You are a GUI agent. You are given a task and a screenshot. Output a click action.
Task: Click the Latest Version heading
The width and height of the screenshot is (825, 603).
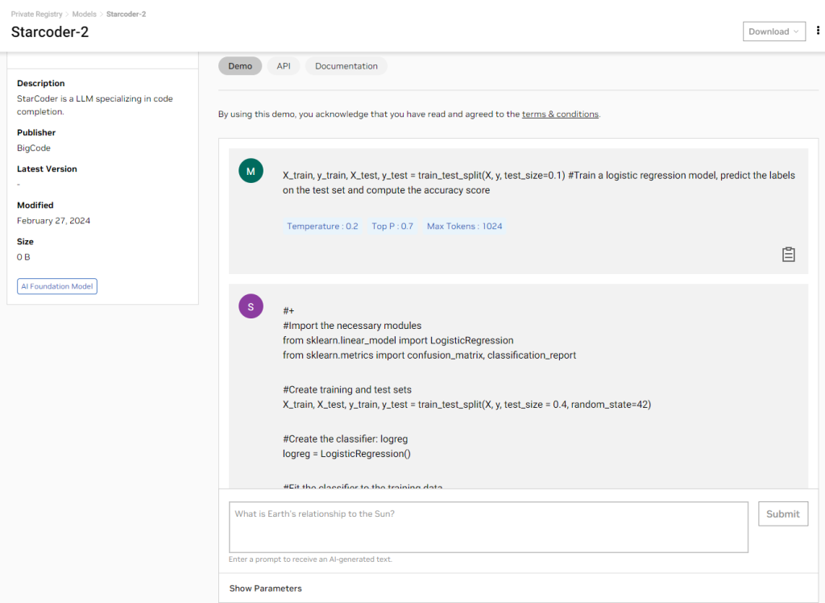47,169
